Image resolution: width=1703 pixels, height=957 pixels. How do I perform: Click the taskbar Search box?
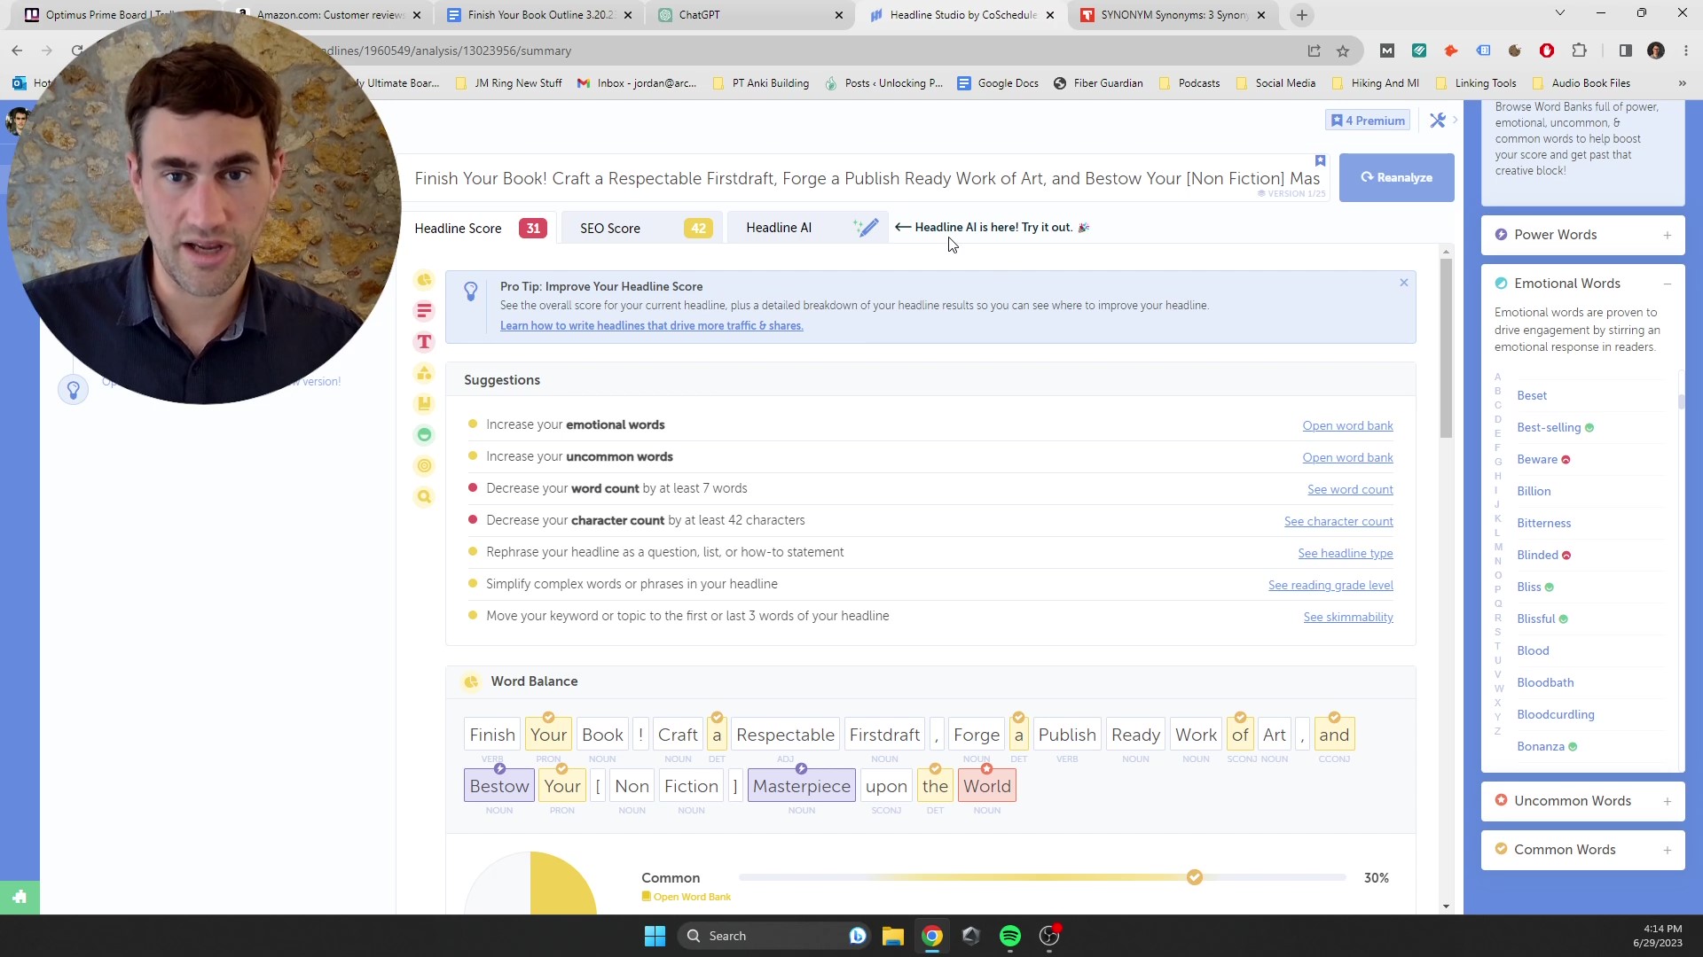click(x=774, y=936)
